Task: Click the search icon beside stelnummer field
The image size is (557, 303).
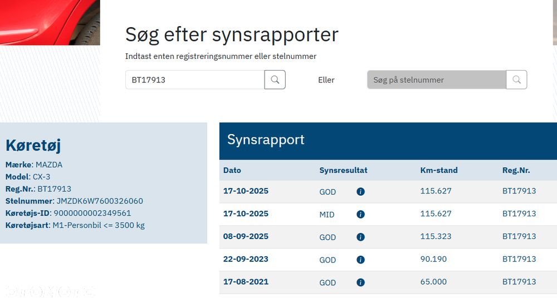Action: (x=516, y=80)
